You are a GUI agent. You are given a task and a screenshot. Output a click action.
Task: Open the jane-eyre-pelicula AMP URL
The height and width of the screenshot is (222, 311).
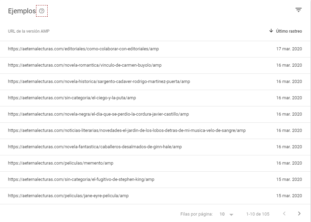click(68, 195)
